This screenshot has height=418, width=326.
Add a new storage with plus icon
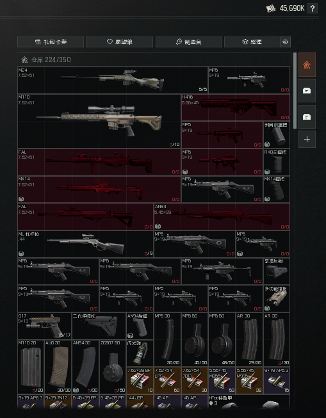coord(307,139)
